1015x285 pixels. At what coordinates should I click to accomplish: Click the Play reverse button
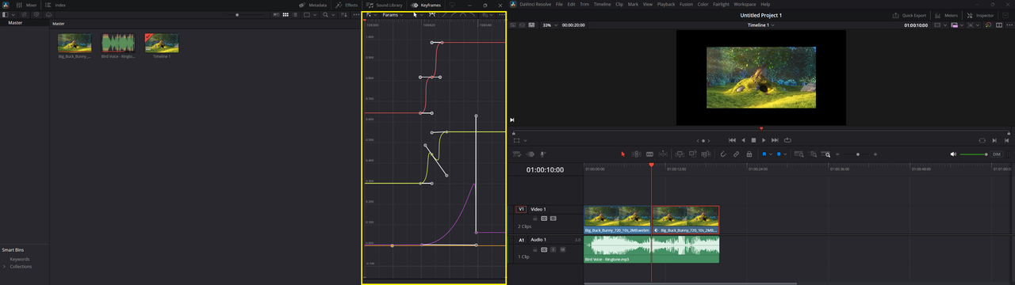click(x=743, y=140)
